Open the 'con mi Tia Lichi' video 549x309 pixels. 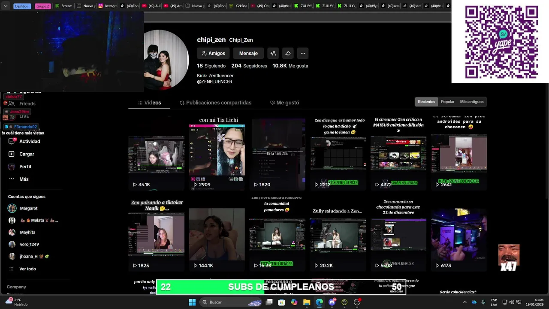[217, 153]
